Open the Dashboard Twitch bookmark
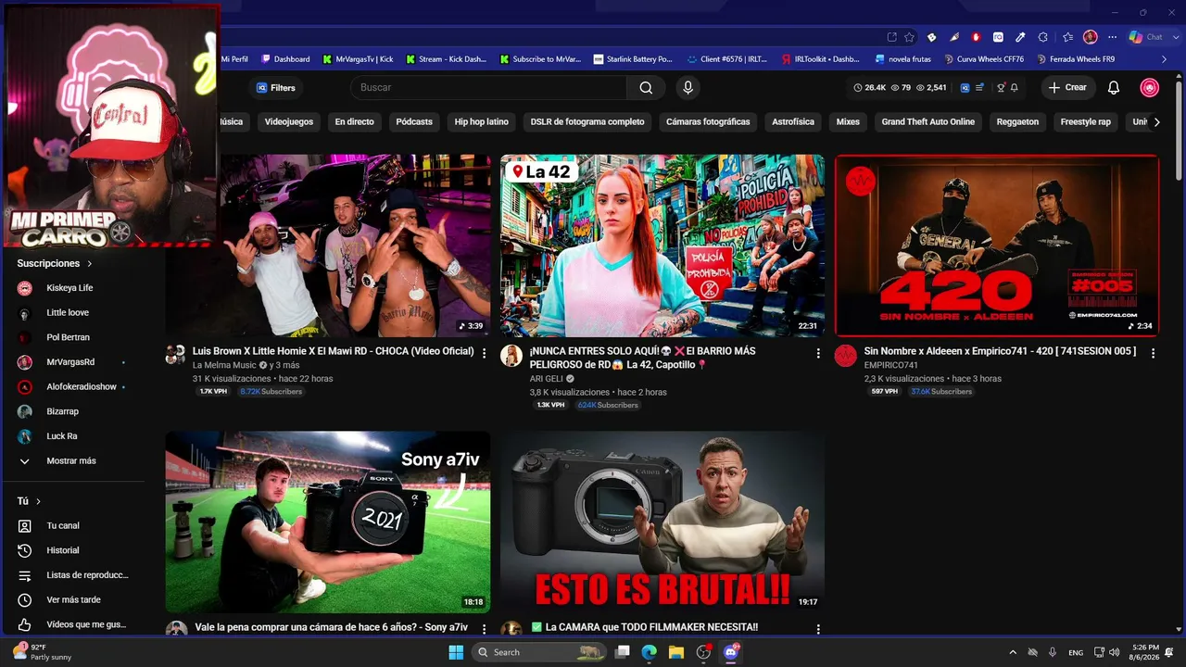The width and height of the screenshot is (1186, 667). point(285,59)
